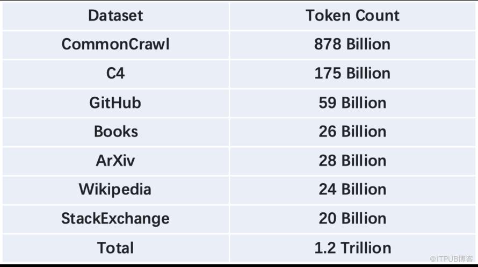Screen dimensions: 478x267
Task: Click the StackExchange dataset cell
Action: pyautogui.click(x=115, y=219)
